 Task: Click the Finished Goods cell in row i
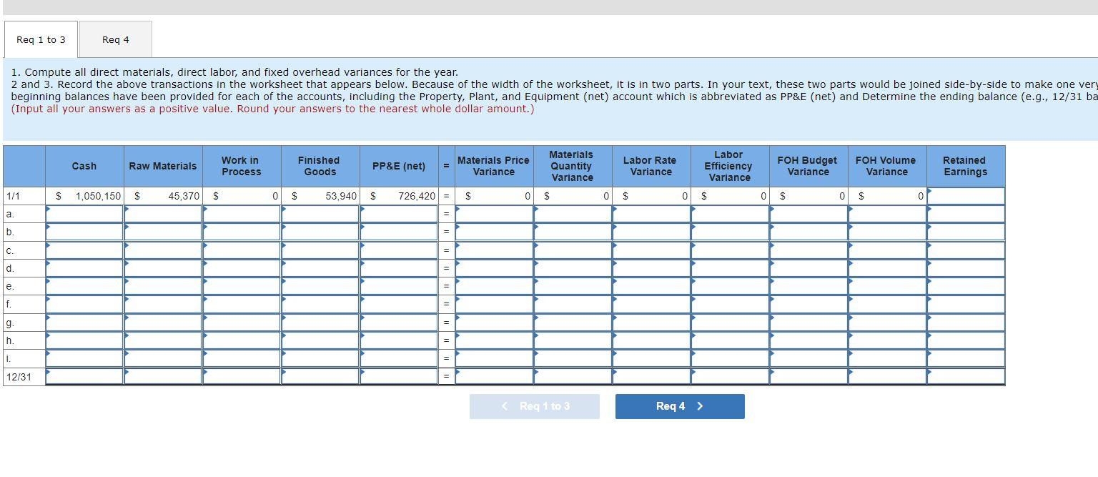tap(320, 358)
